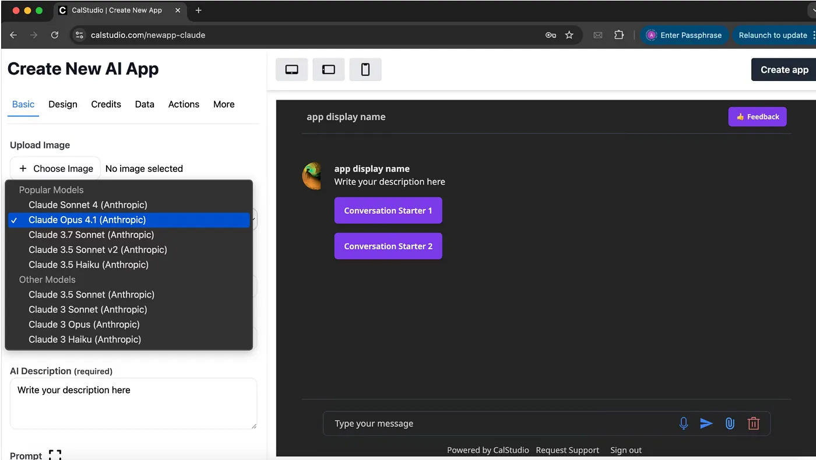Pick Claude 3.5 Sonnet under Other Models
This screenshot has height=460, width=816.
point(129,295)
